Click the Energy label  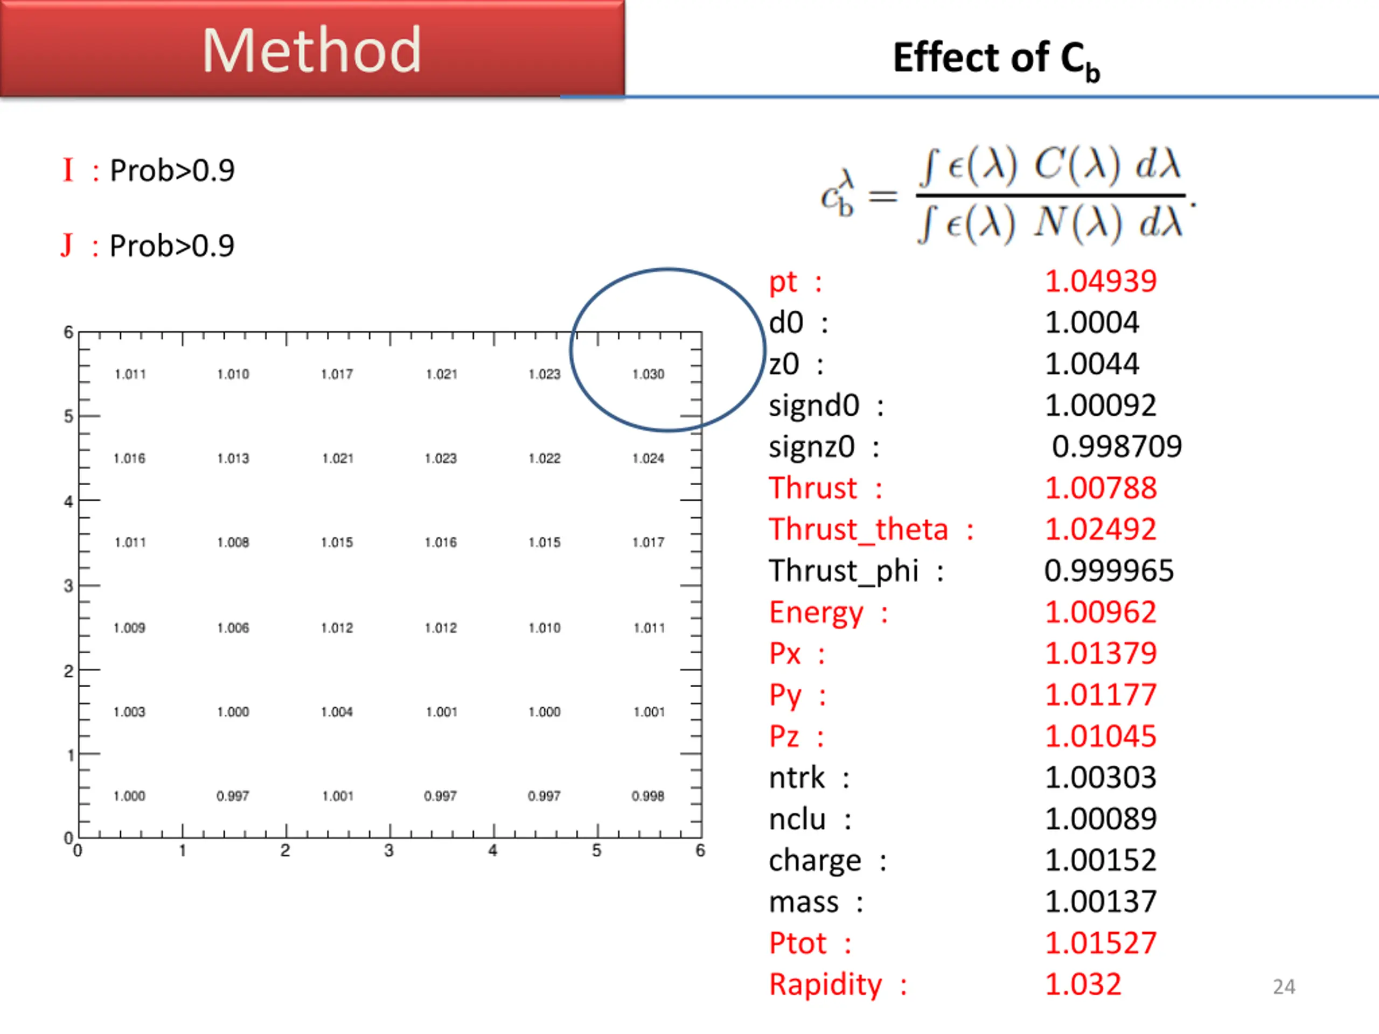(816, 612)
